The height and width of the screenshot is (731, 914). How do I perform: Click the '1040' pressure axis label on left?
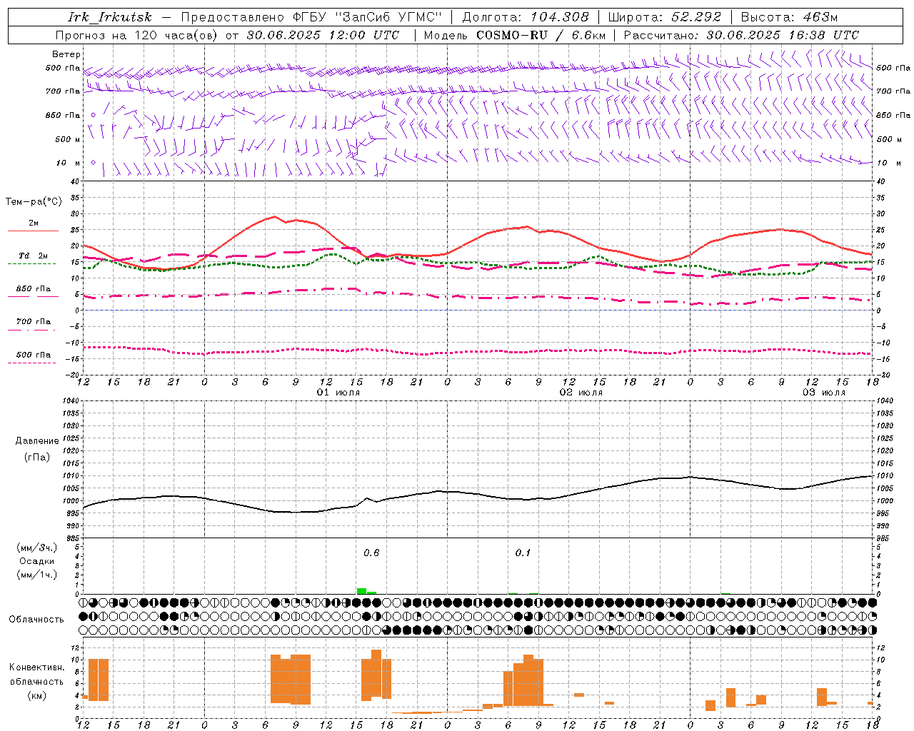pyautogui.click(x=70, y=400)
